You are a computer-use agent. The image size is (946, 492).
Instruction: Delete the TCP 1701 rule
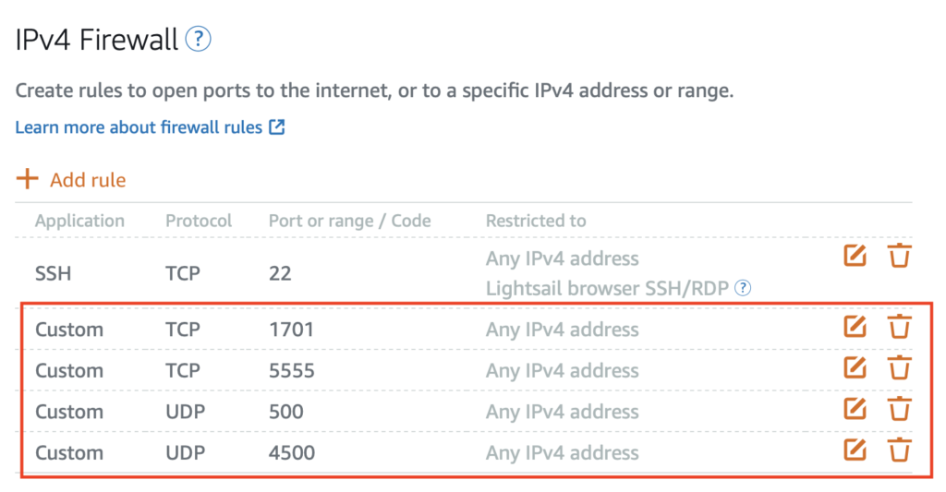click(x=900, y=327)
